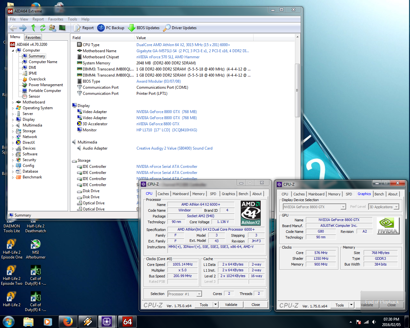410x328 pixels.
Task: Switch to Bench tab in right CPU-Z
Action: (379, 194)
